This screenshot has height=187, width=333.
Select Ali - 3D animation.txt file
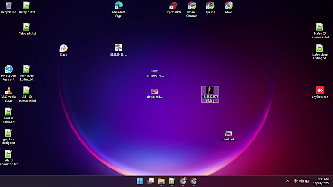coord(27,94)
